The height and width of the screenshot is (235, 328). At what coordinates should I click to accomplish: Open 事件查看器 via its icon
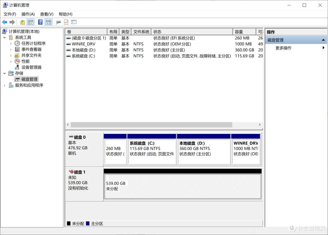point(17,49)
